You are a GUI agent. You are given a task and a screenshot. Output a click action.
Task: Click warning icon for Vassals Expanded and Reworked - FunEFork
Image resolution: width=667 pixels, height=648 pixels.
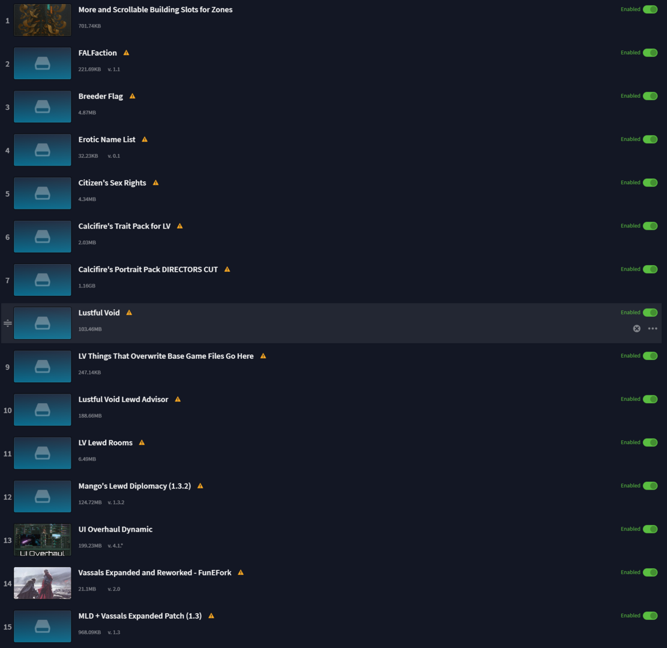(x=241, y=573)
